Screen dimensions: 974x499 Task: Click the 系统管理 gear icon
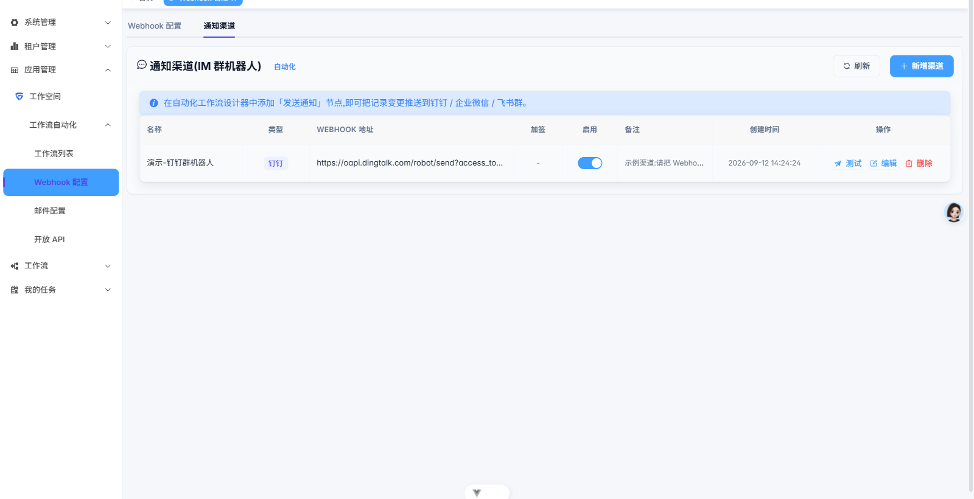pos(15,23)
